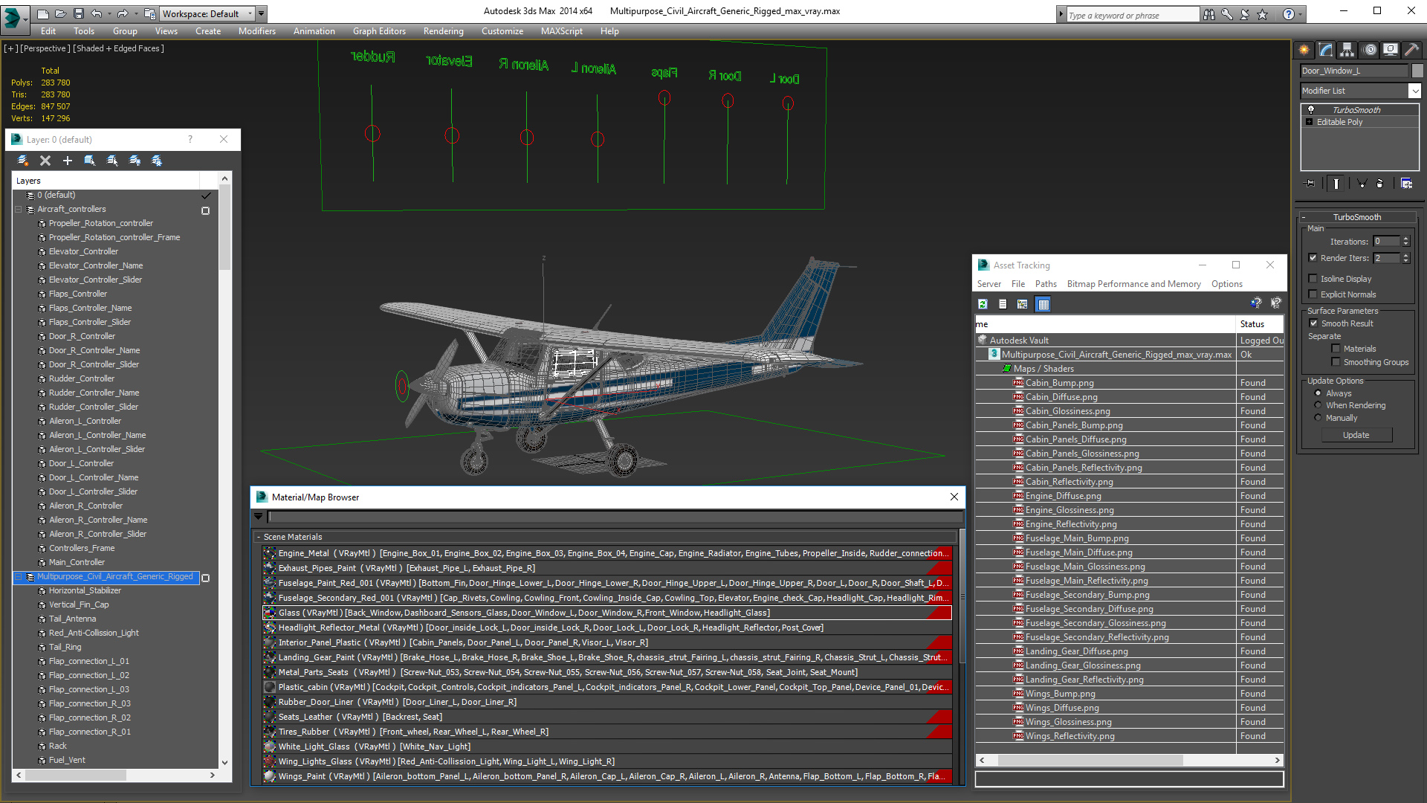The height and width of the screenshot is (803, 1427).
Task: Expand the Editable Poly plus in modifier stack
Action: tap(1310, 122)
